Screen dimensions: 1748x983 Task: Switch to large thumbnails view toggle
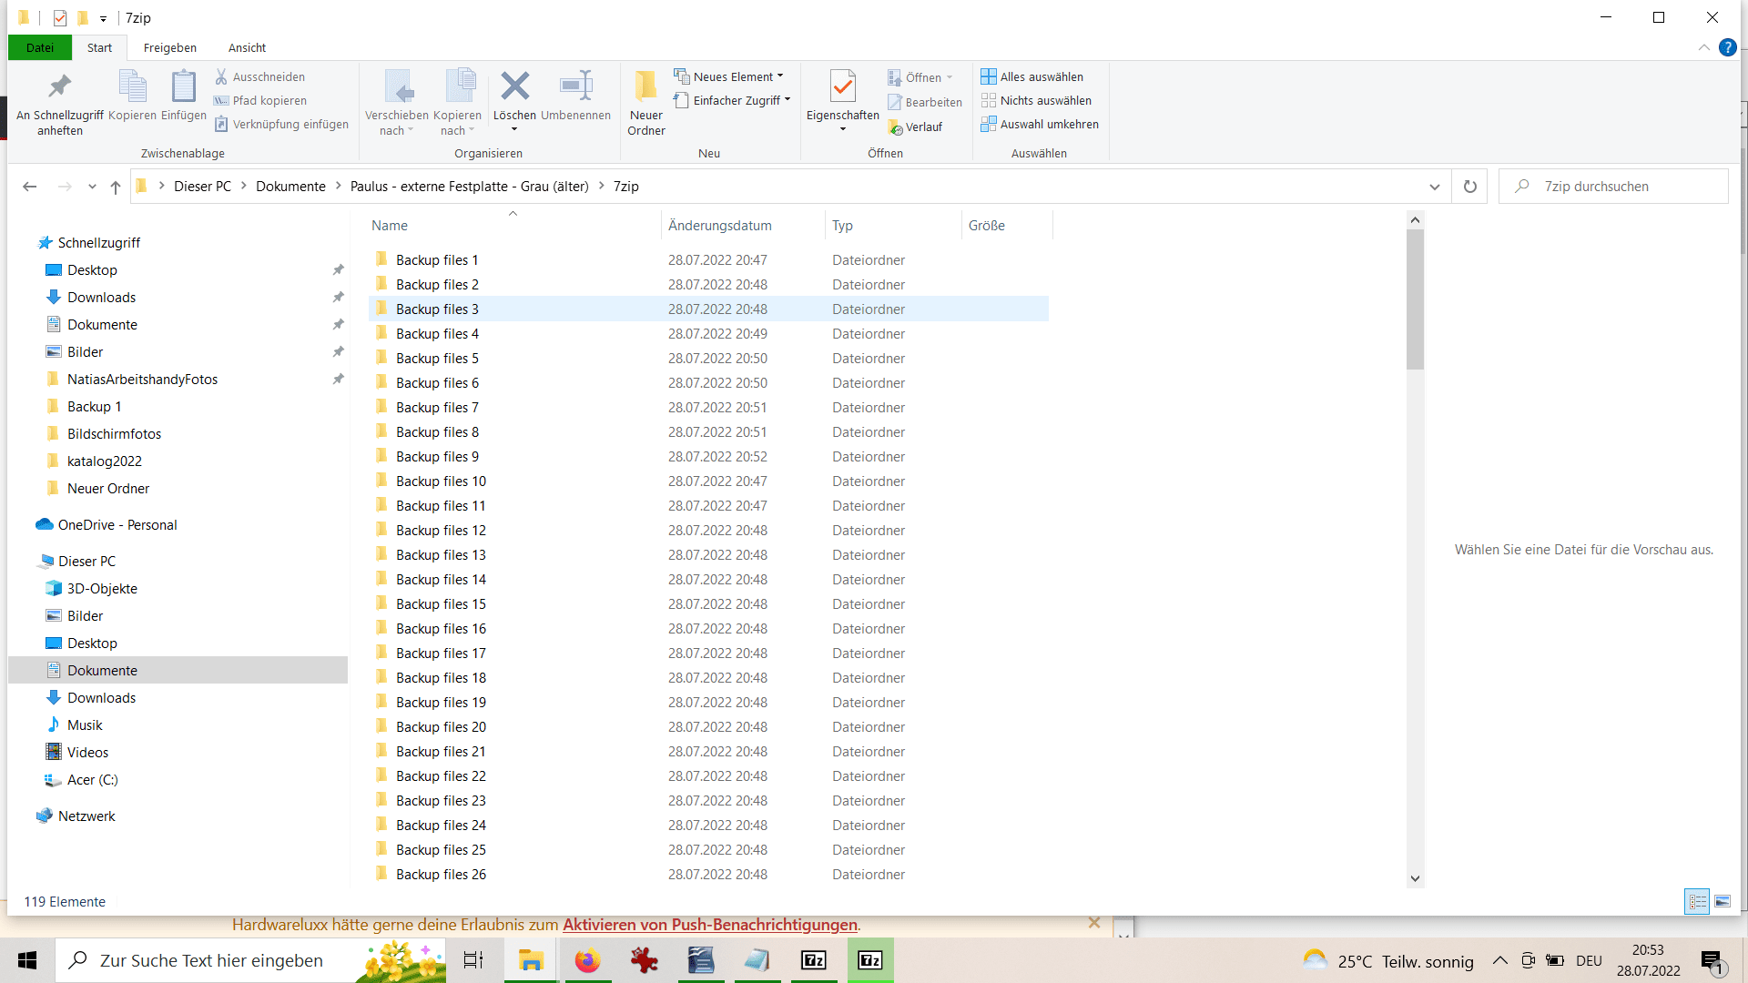1723,901
